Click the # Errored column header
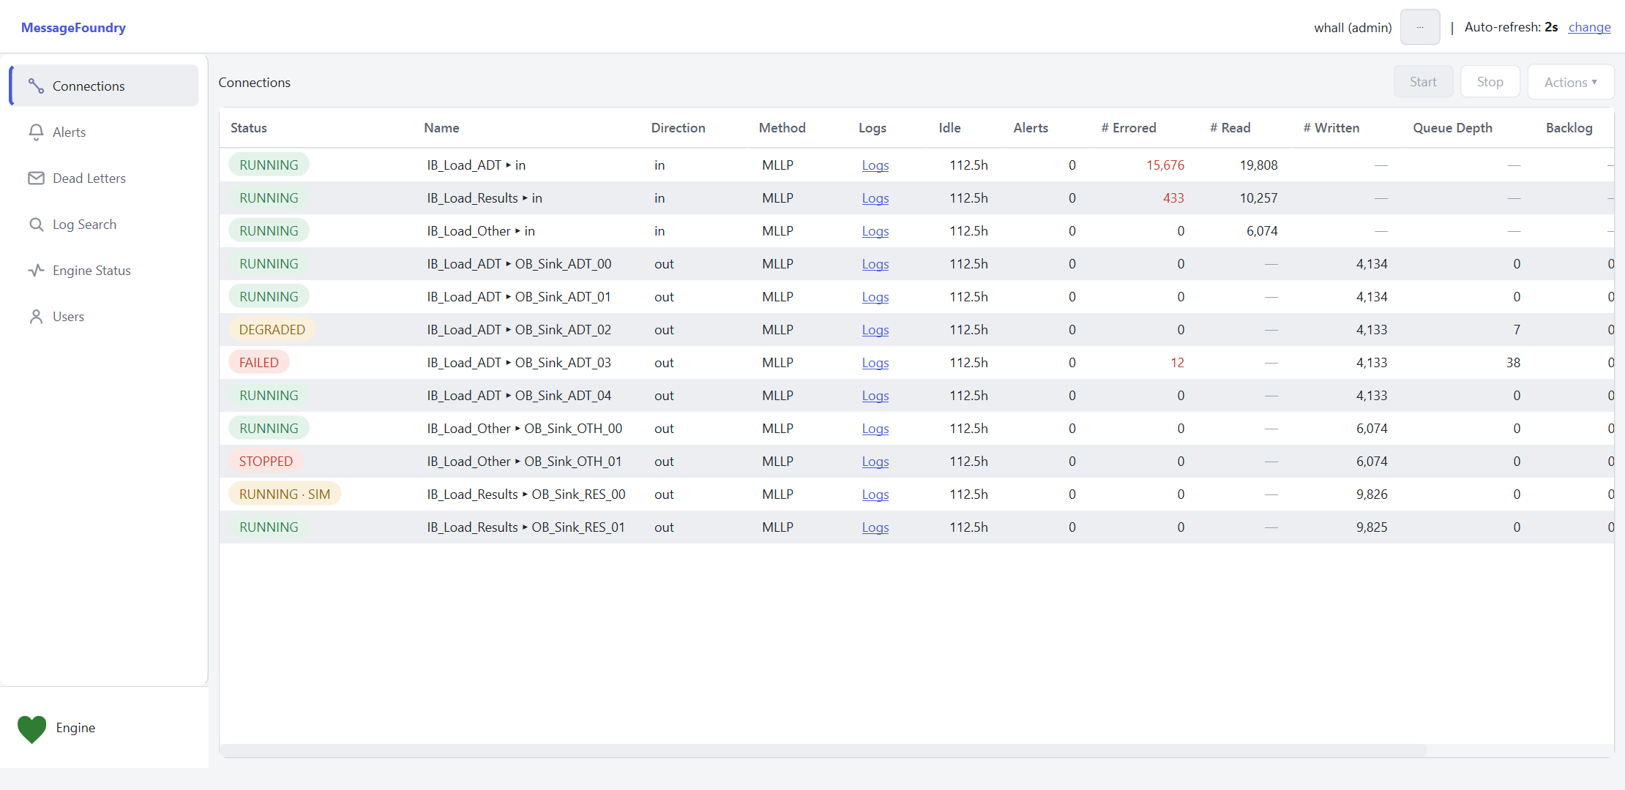This screenshot has height=790, width=1625. pos(1129,128)
